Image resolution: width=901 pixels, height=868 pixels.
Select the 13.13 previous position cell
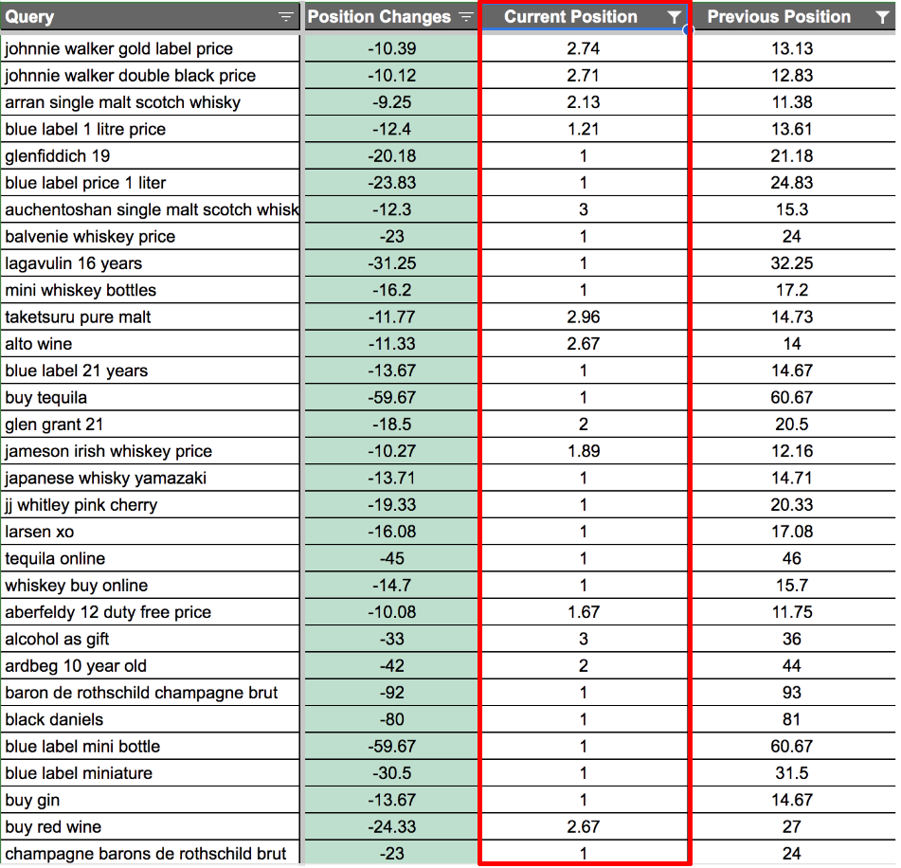coord(792,48)
